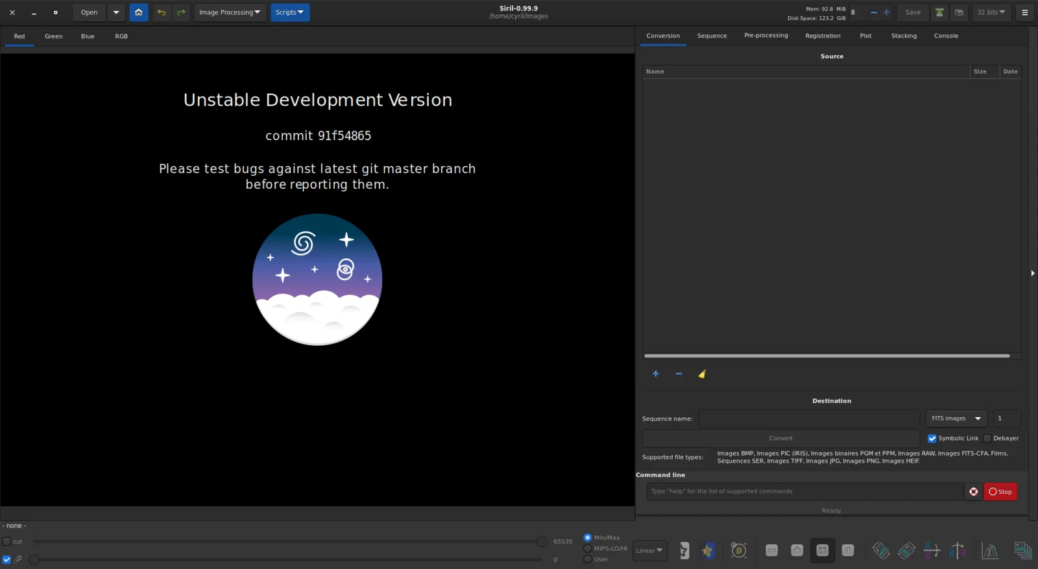The width and height of the screenshot is (1038, 569).
Task: Click the Save button
Action: click(x=913, y=12)
